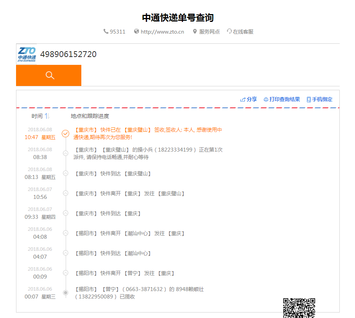Click the globe icon beside the website URL
The image size is (355, 318).
coord(136,31)
